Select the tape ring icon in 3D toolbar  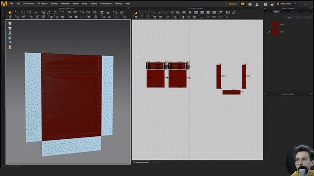(x=121, y=12)
